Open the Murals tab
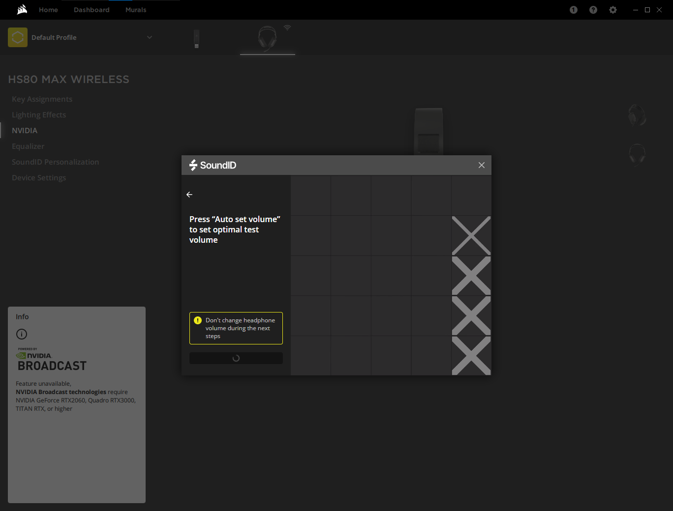 coord(136,10)
